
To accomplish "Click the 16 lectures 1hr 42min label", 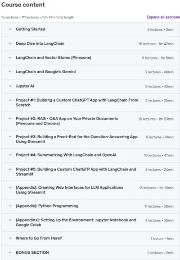I will [x=156, y=44].
